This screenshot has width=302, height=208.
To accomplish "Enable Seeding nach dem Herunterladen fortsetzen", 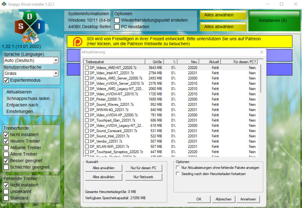I will [178, 174].
